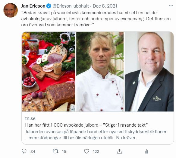Open the three-dot more options menu
Viewport: 176px width, 158px height.
coord(171,6)
